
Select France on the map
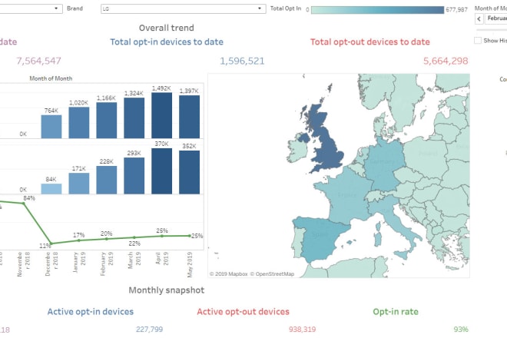(x=346, y=194)
